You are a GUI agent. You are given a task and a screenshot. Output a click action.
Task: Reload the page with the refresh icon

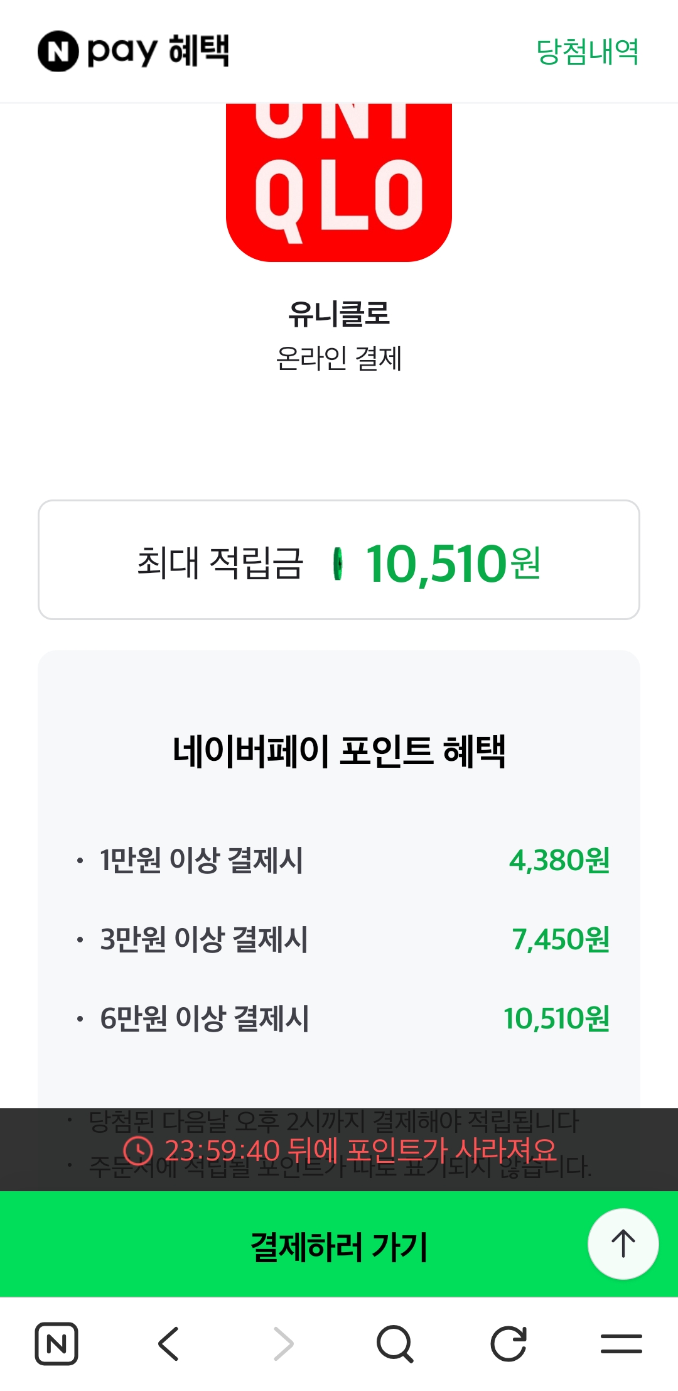point(508,1344)
